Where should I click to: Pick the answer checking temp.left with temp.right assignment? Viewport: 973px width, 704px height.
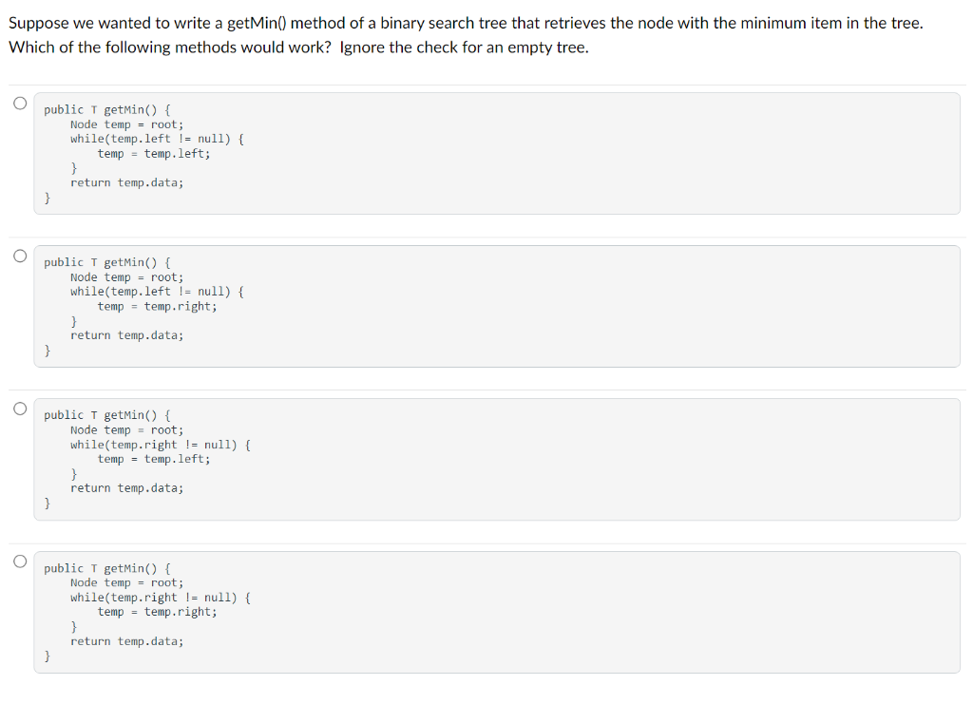(498, 306)
